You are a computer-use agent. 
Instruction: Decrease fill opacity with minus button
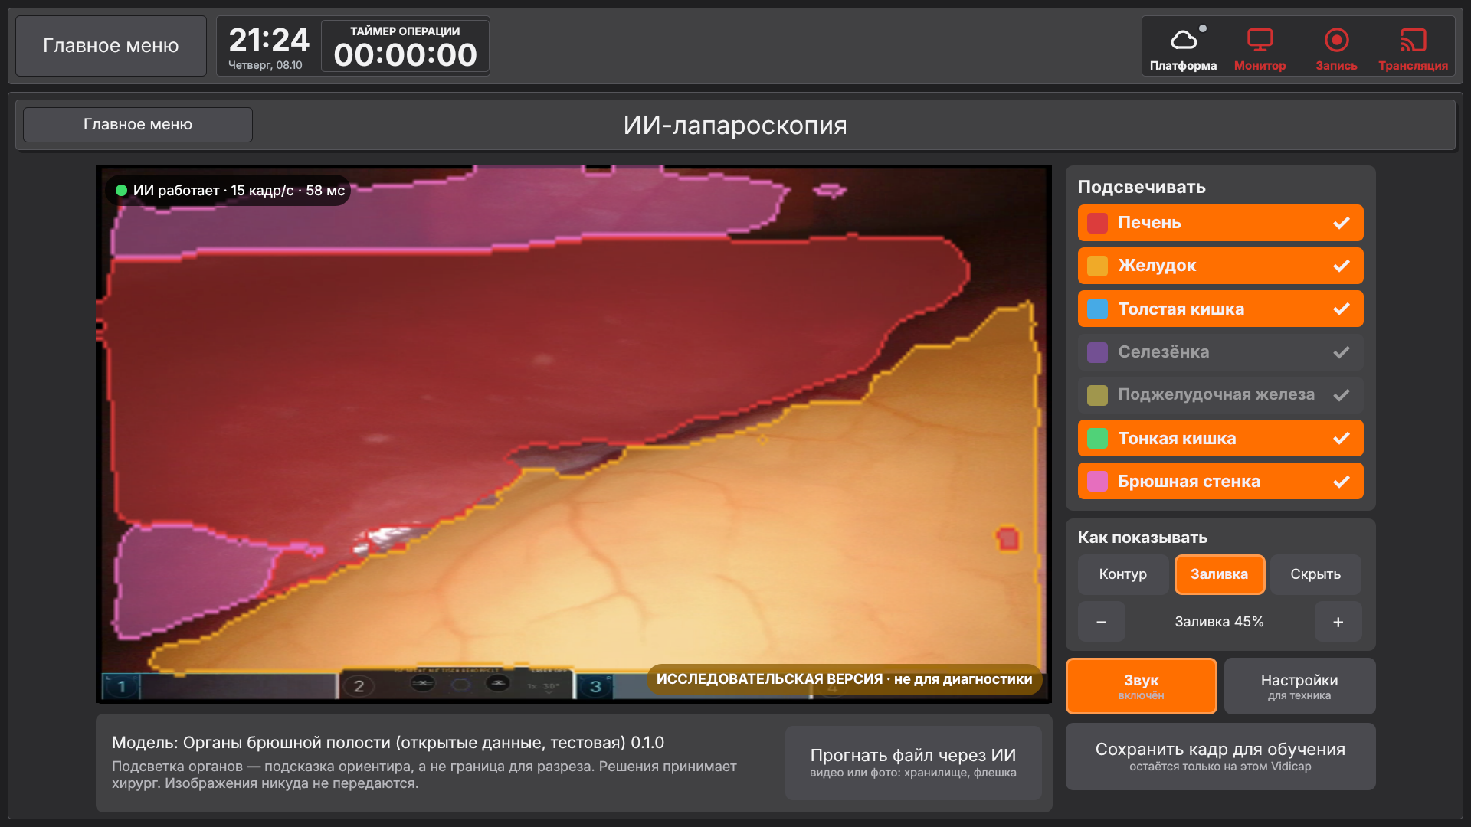pyautogui.click(x=1102, y=622)
